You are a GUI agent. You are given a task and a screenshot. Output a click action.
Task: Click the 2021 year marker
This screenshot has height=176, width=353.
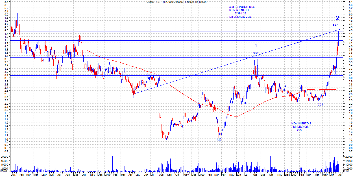tap(295, 175)
